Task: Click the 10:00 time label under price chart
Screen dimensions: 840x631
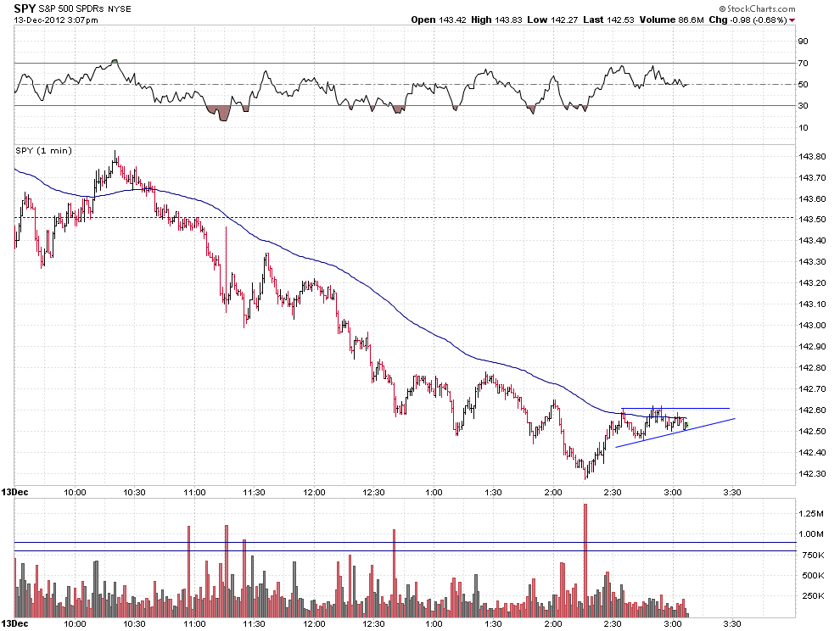Action: tap(75, 492)
